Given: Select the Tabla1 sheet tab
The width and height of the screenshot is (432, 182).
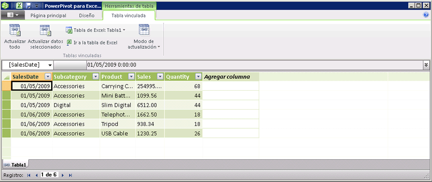Looking at the screenshot, I should [x=15, y=165].
